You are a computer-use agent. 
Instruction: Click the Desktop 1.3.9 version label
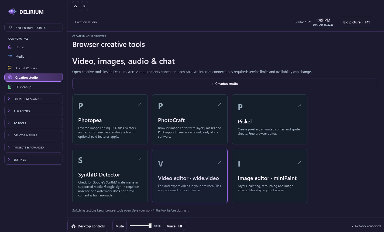click(302, 22)
